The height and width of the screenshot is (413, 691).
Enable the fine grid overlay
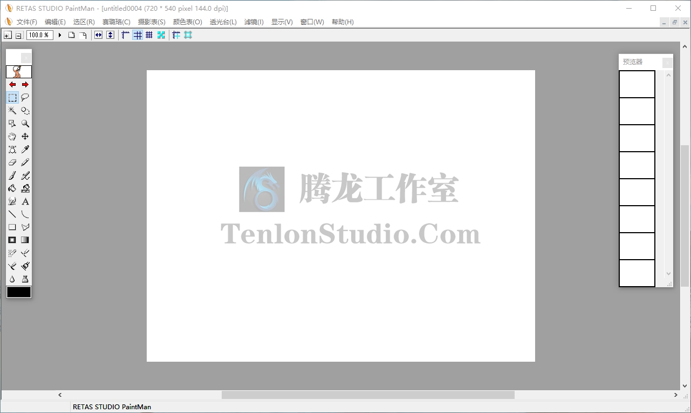149,35
